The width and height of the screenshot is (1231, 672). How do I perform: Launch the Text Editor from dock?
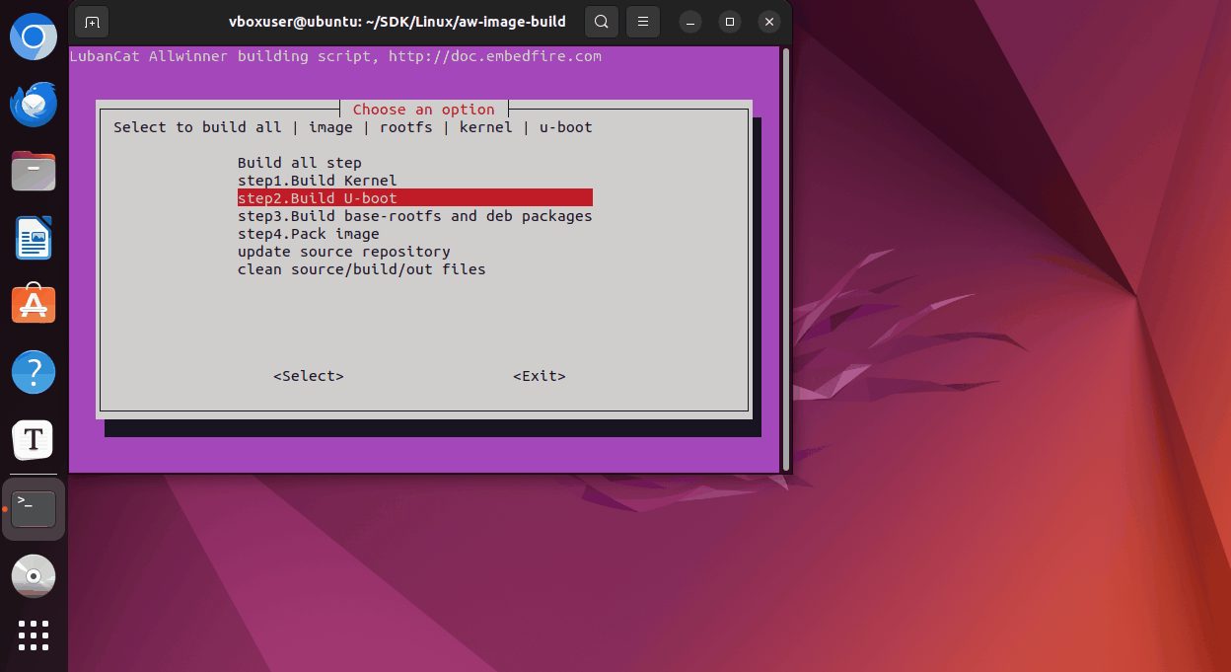click(x=34, y=439)
